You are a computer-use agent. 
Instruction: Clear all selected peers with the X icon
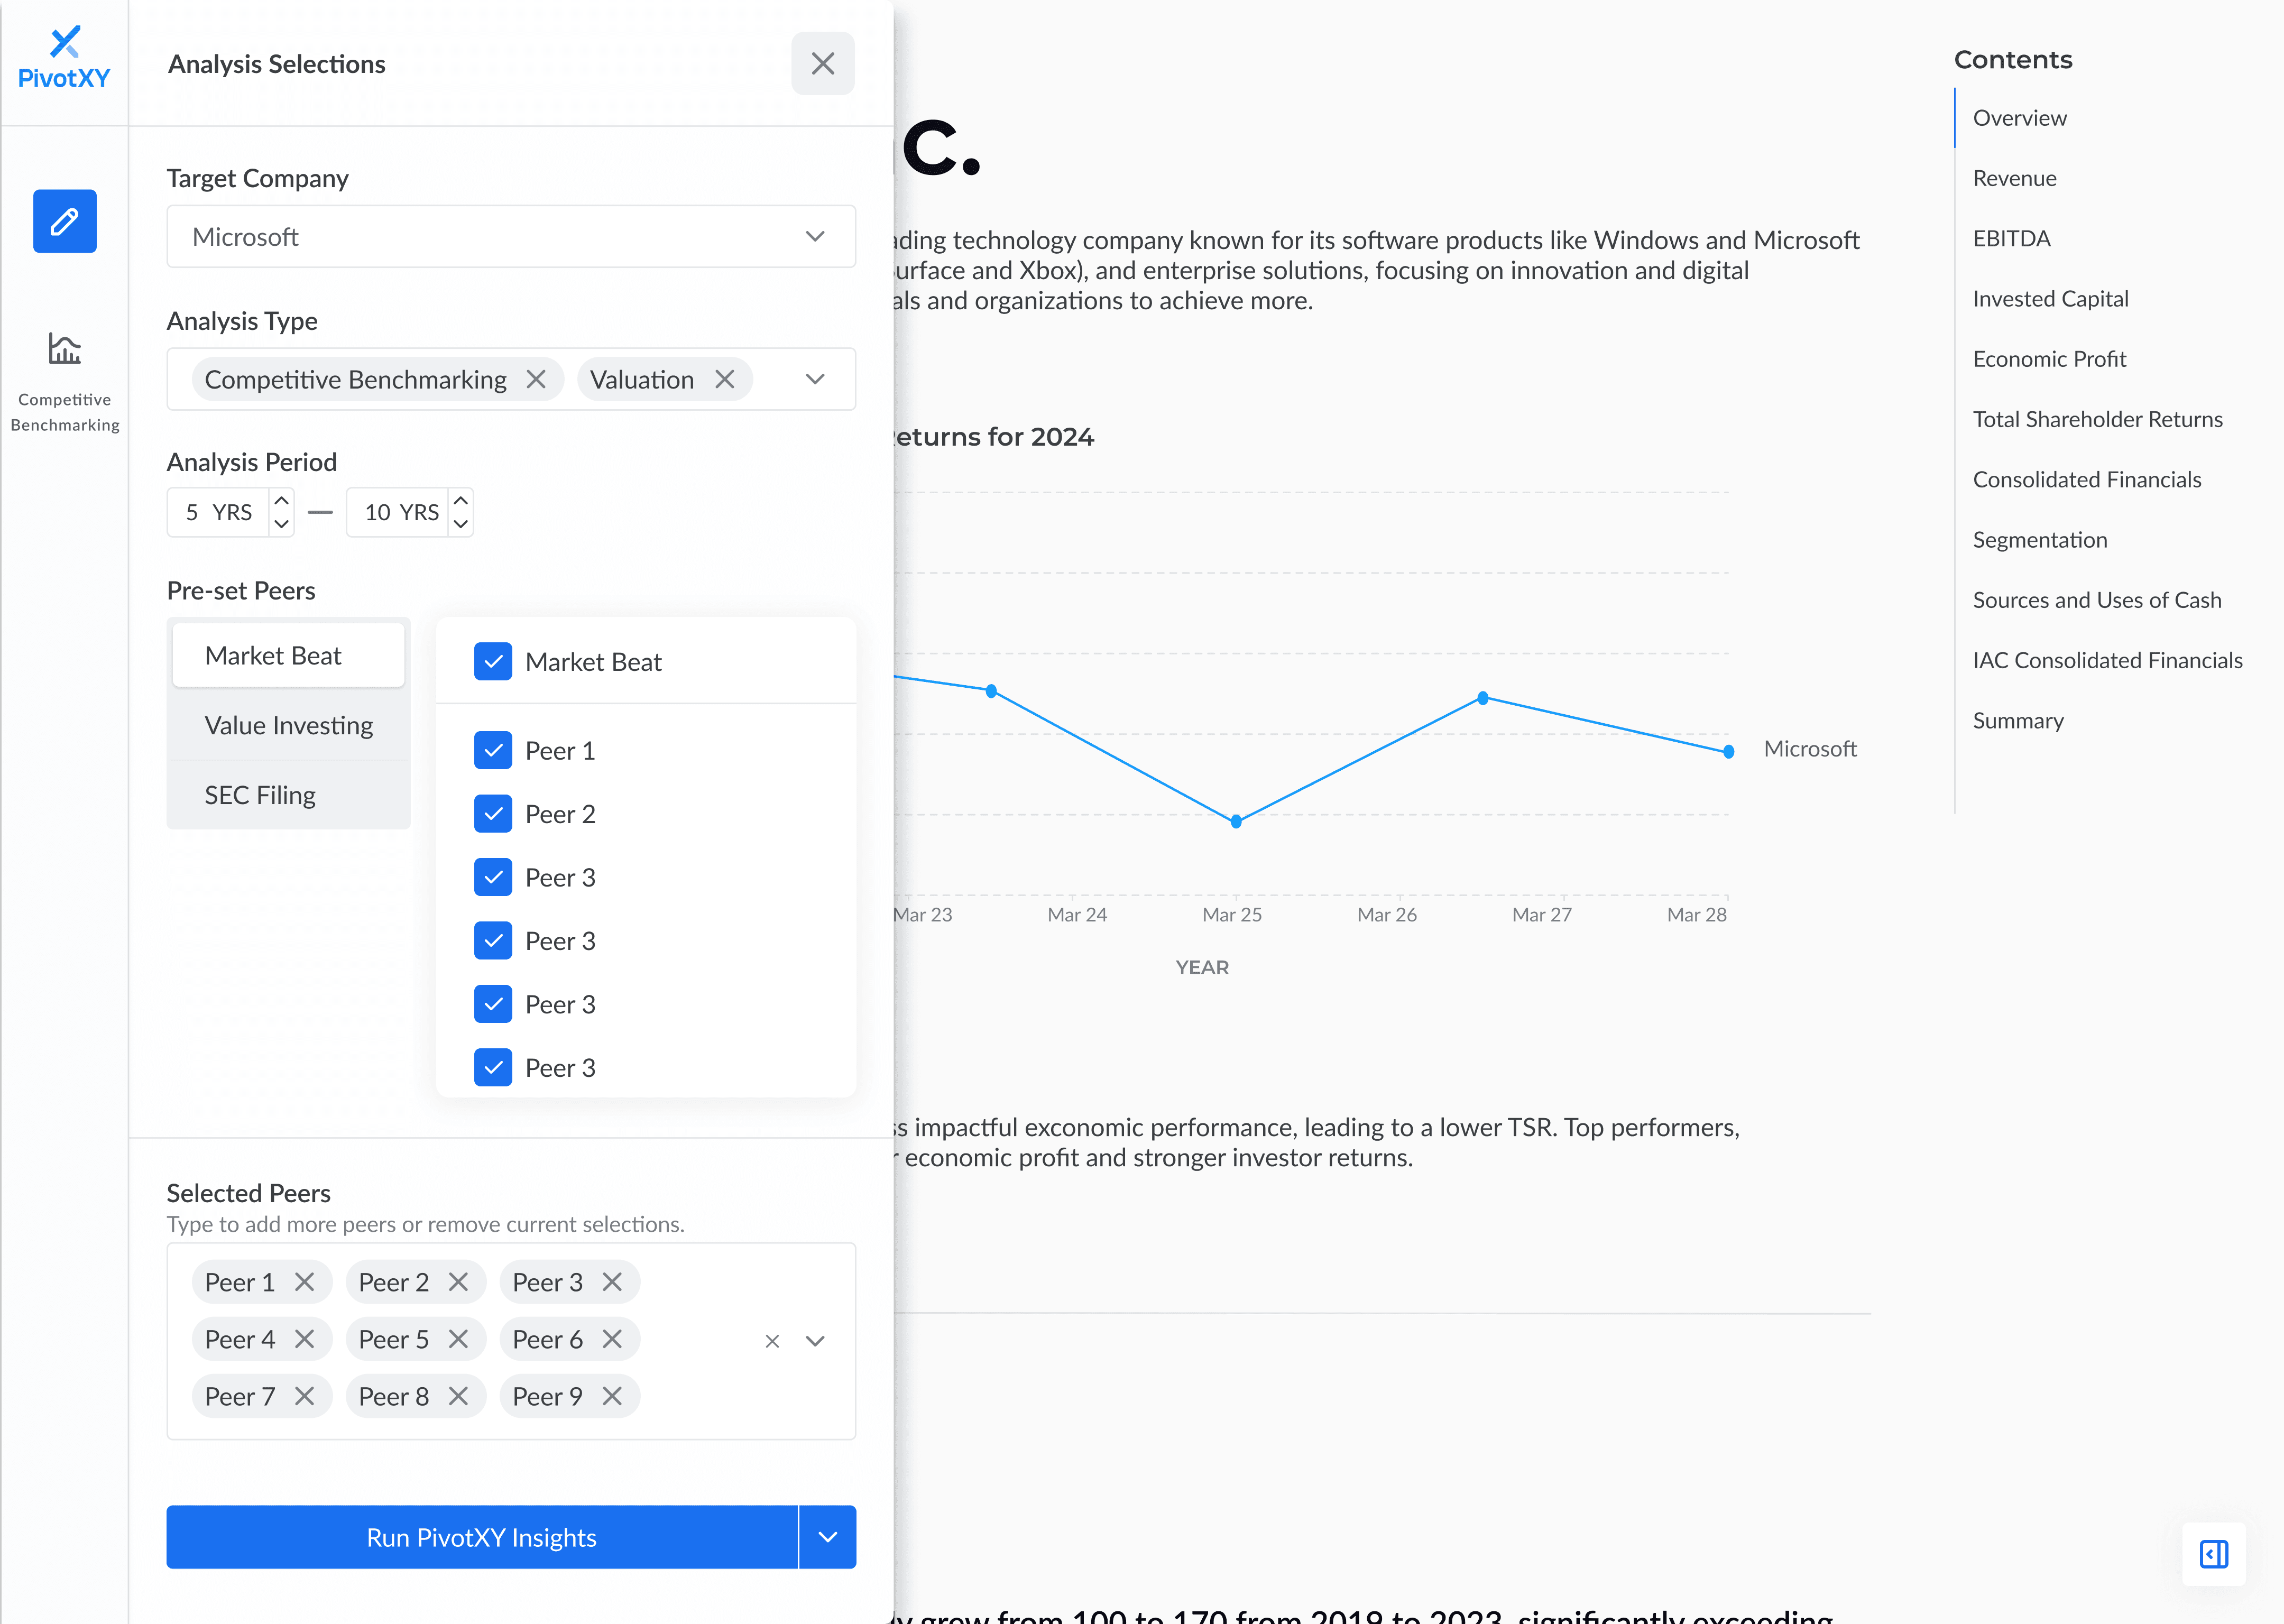tap(771, 1340)
